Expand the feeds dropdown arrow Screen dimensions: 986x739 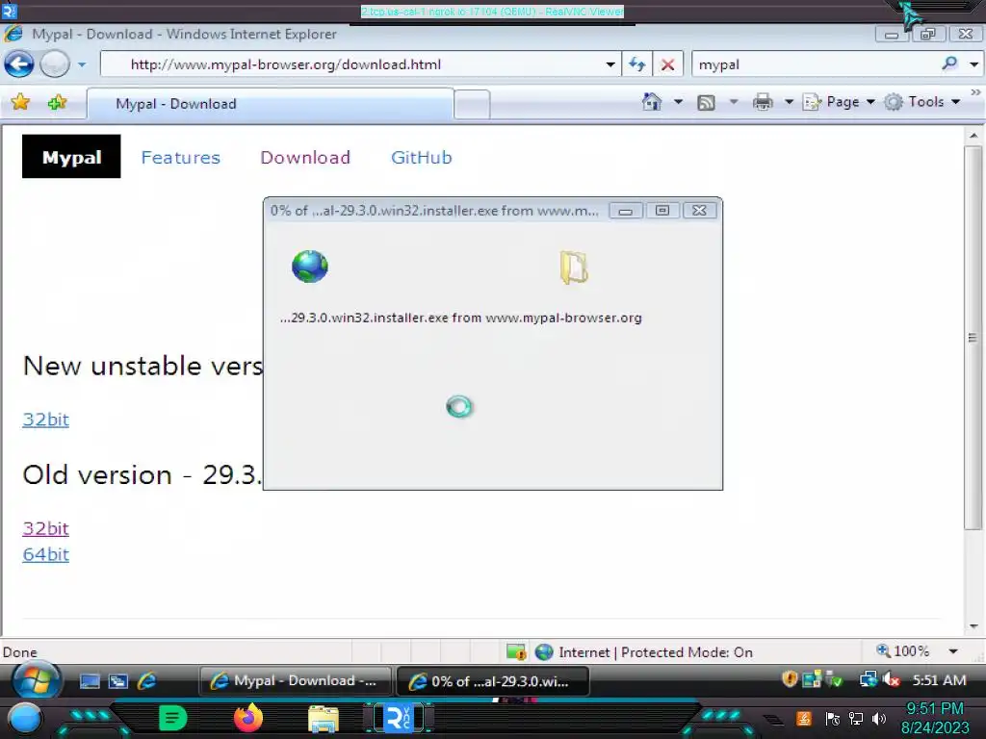tap(733, 102)
